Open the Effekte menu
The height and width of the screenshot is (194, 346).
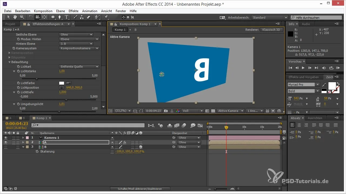coord(74,11)
